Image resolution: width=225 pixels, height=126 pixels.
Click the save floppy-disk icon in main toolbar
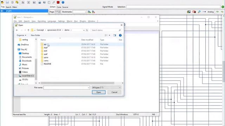pyautogui.click(x=7, y=2)
